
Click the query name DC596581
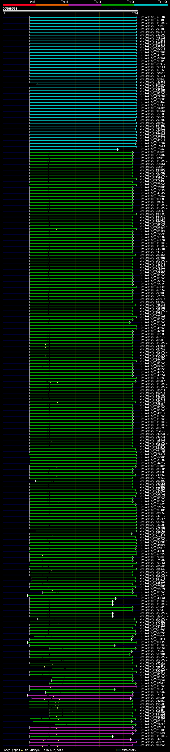(x=10, y=9)
